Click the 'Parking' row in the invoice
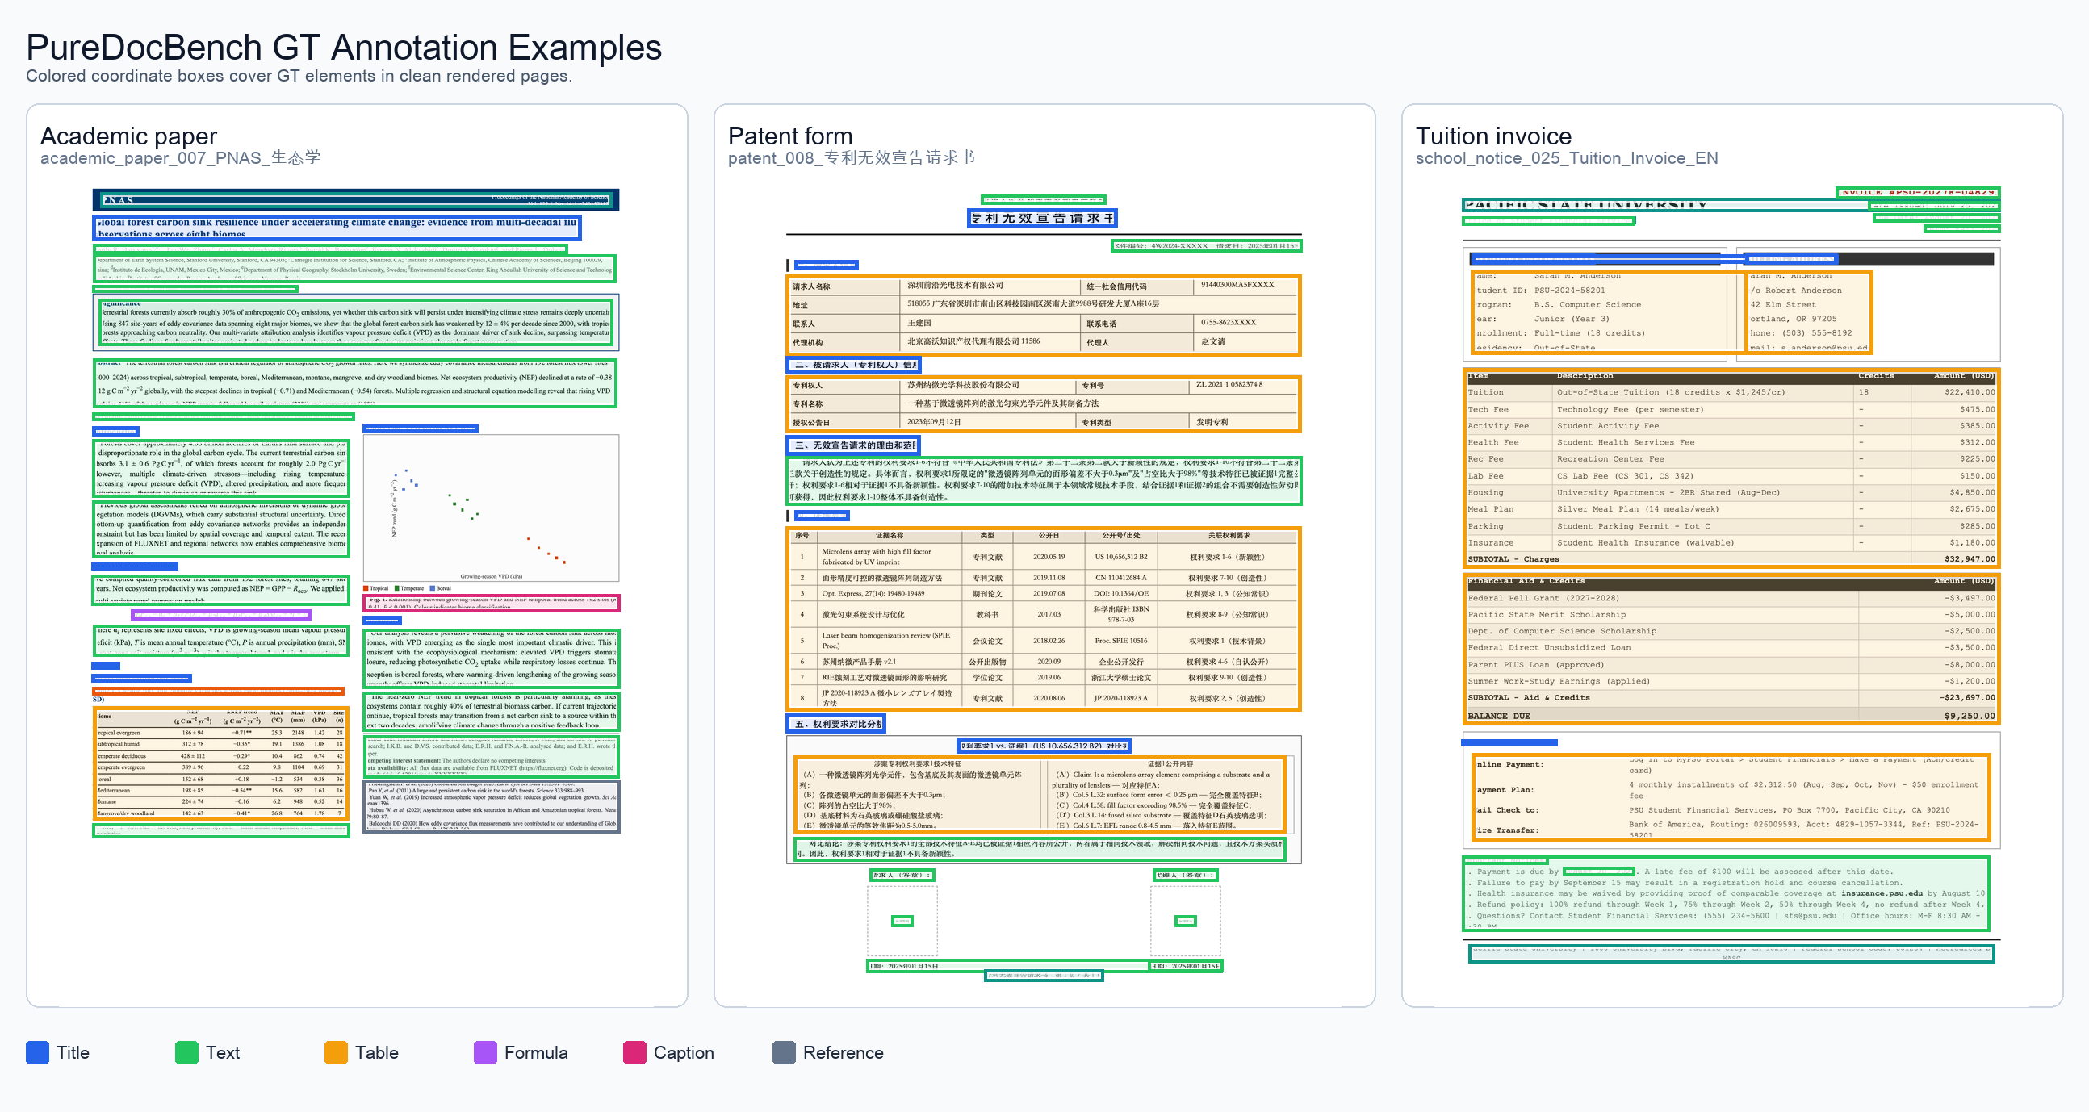This screenshot has height=1112, width=2089. [1731, 526]
